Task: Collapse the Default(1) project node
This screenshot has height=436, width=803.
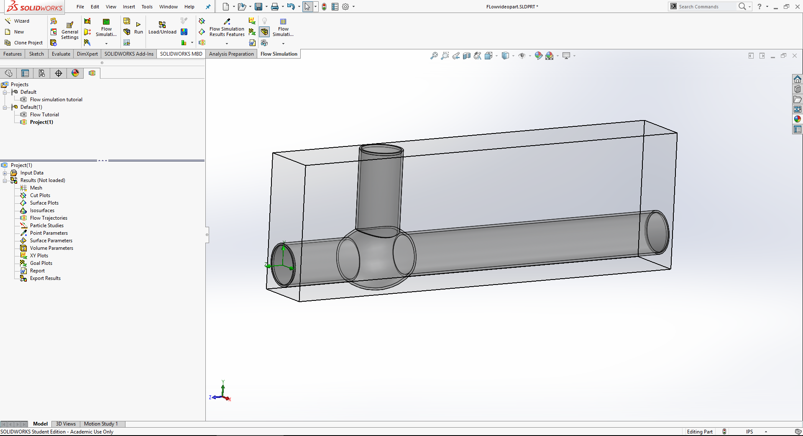Action: tap(5, 107)
